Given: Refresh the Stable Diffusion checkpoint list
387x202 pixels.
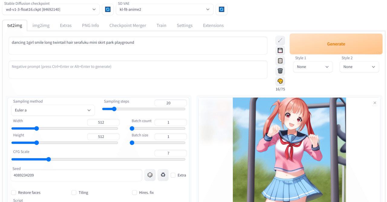Looking at the screenshot, I should 108,9.
